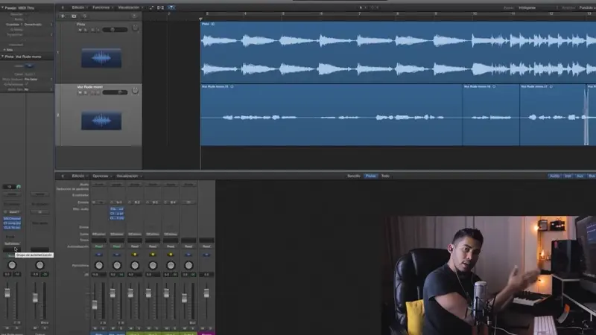The width and height of the screenshot is (596, 335).
Task: Switch mixer view to Todo
Action: pos(385,176)
